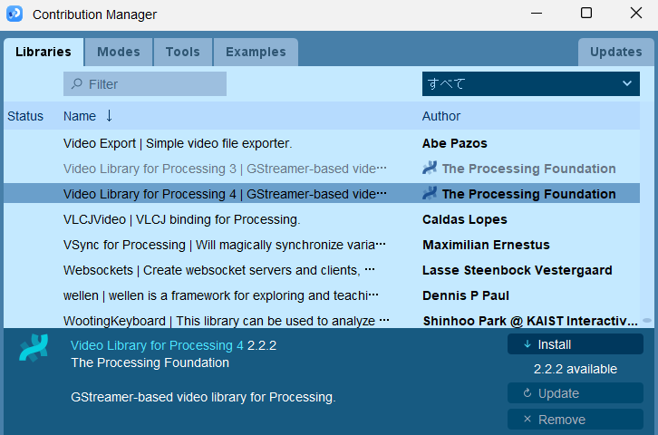Sort list by Name column header
The width and height of the screenshot is (658, 435).
click(x=80, y=116)
